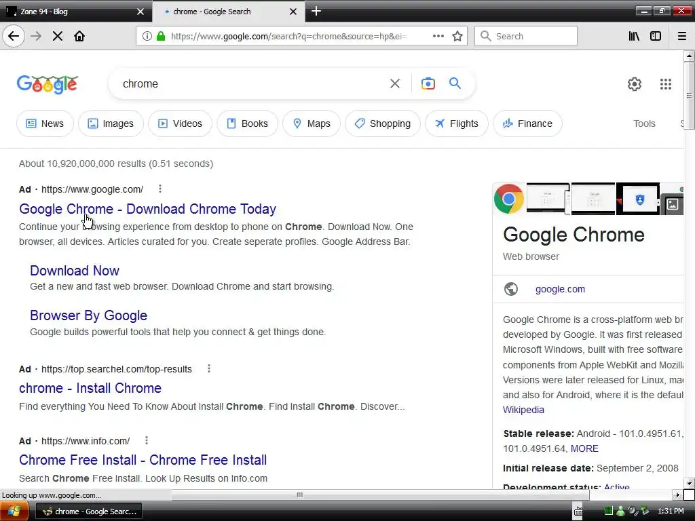Go back with the browser back arrow

(14, 37)
